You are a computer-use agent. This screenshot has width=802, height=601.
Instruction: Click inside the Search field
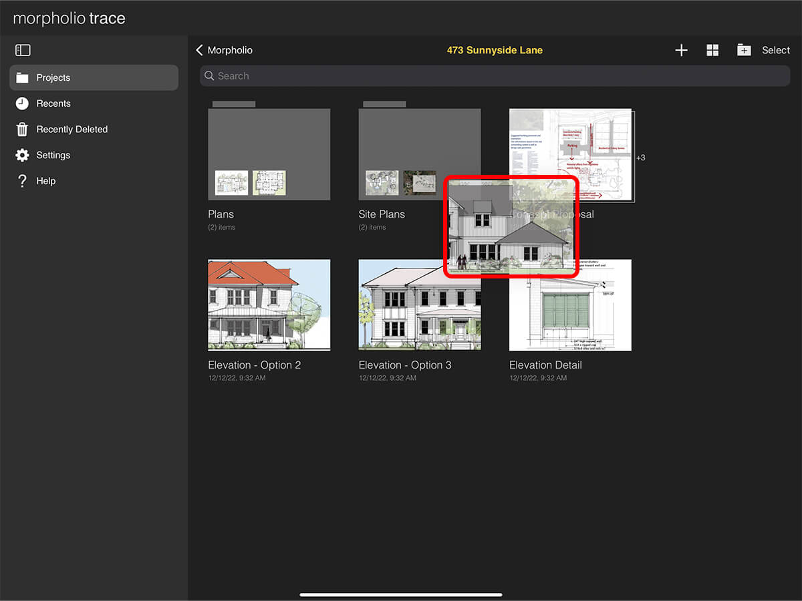point(495,76)
